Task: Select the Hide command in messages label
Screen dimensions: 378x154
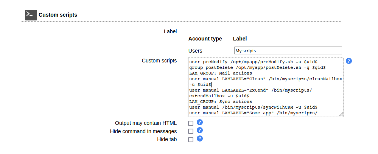Action: (143, 131)
